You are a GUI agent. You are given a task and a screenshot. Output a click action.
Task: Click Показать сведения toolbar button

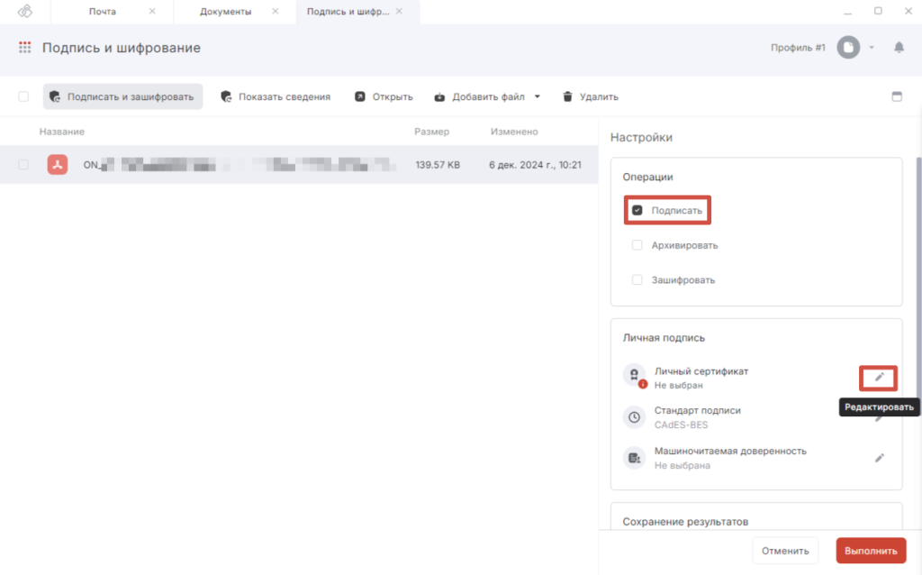(276, 96)
